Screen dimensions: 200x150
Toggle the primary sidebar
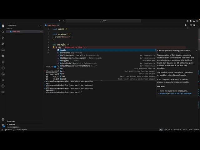[191, 21]
